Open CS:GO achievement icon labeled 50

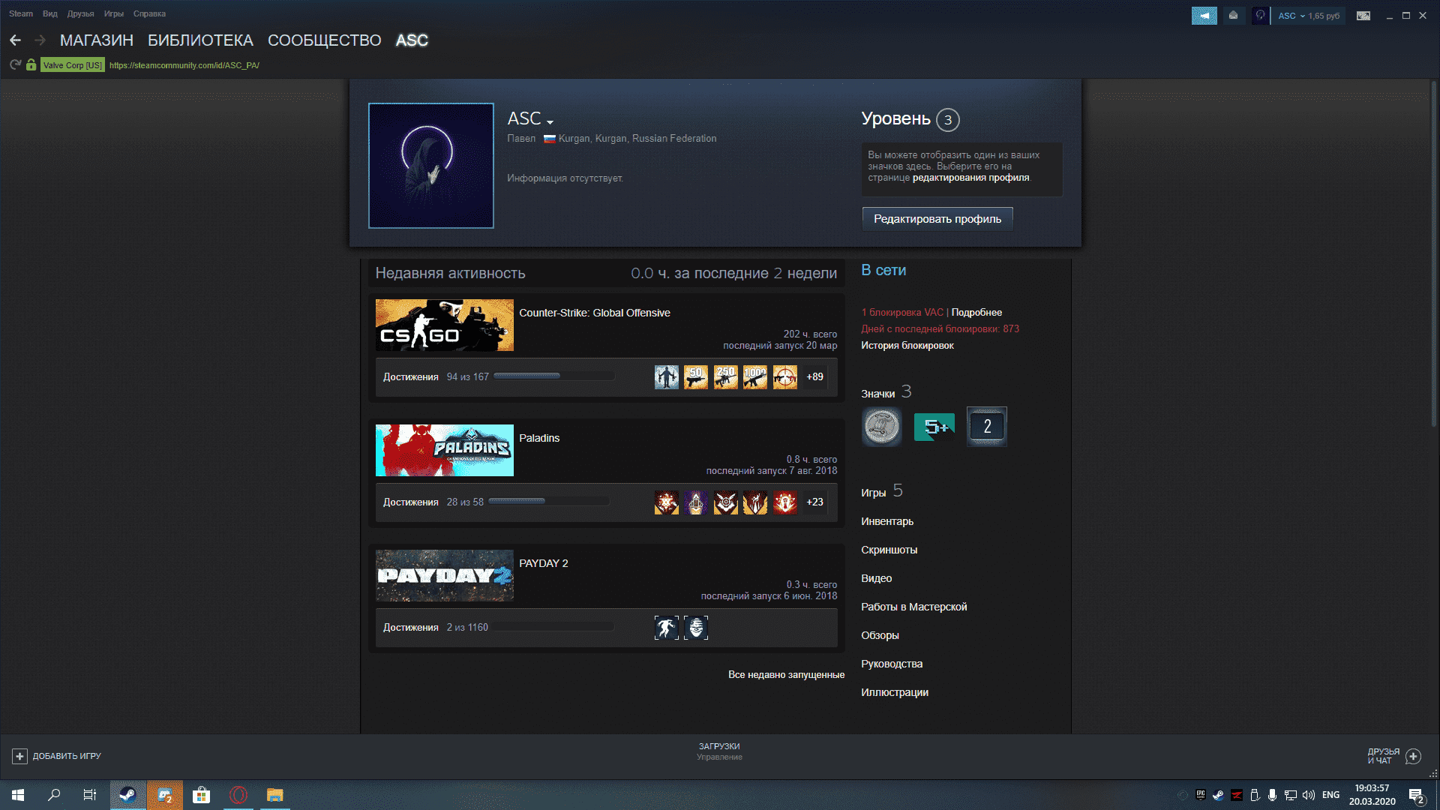tap(696, 377)
